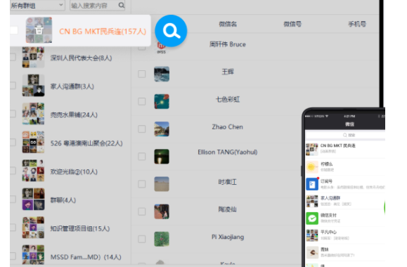
Task: Click the 手机号 column header
Action: [x=357, y=24]
